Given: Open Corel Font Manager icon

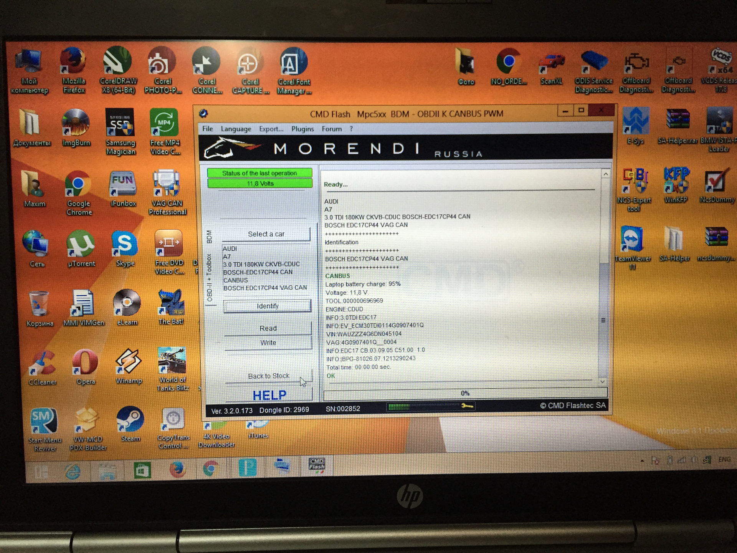Looking at the screenshot, I should [294, 71].
